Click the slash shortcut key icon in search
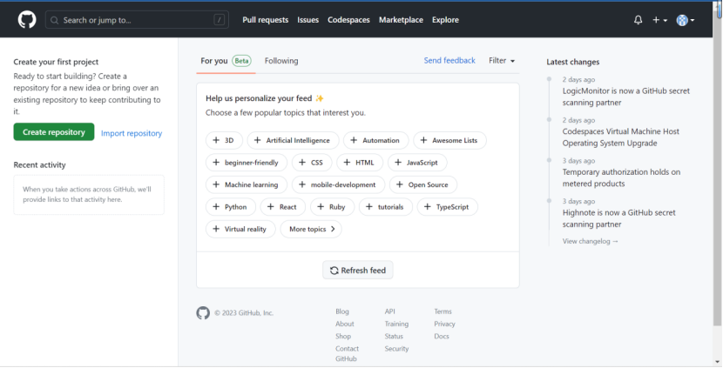Image resolution: width=723 pixels, height=368 pixels. coord(219,20)
